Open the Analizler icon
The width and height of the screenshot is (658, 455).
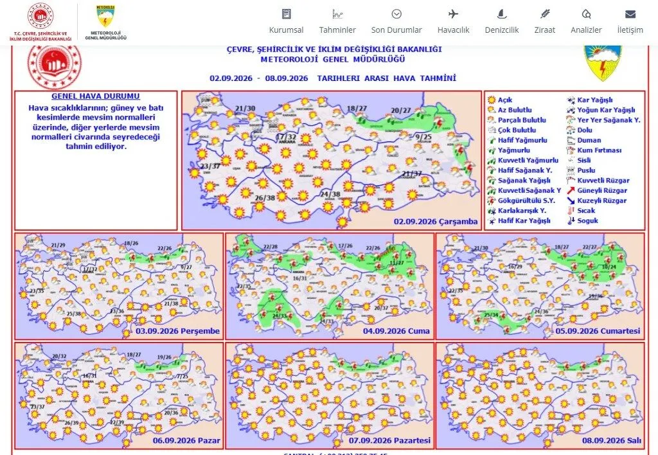[x=586, y=14]
